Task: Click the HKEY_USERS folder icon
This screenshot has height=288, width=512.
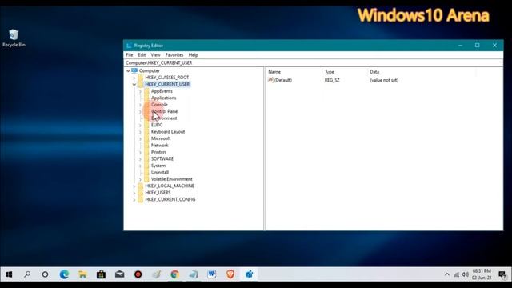Action: pyautogui.click(x=141, y=193)
